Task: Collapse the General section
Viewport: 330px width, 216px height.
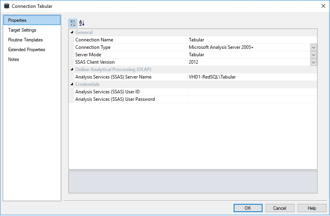Action: point(72,32)
